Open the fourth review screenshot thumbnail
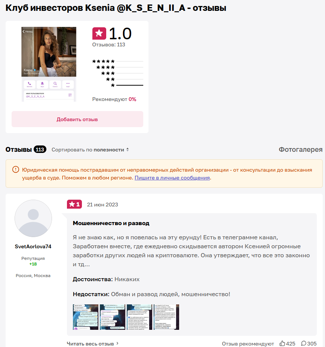The width and height of the screenshot is (325, 347). click(166, 317)
